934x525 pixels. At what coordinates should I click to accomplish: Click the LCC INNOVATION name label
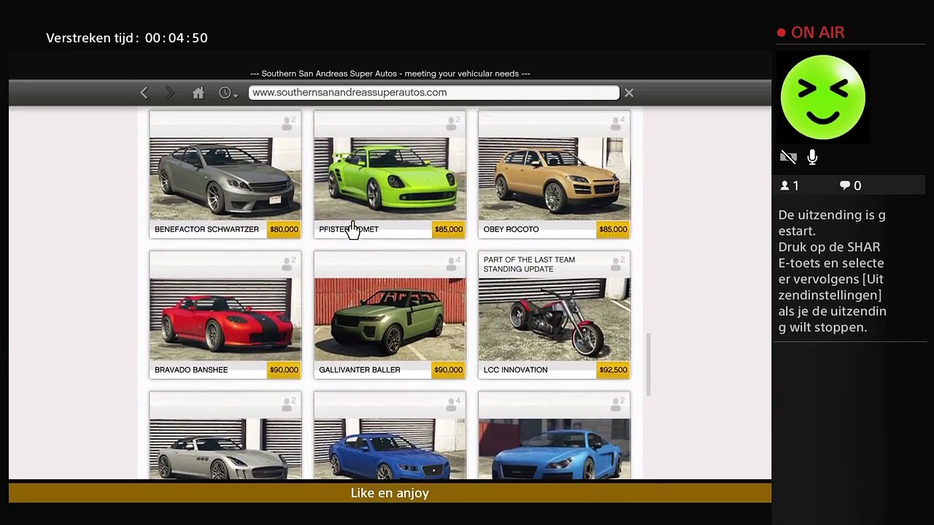point(515,370)
